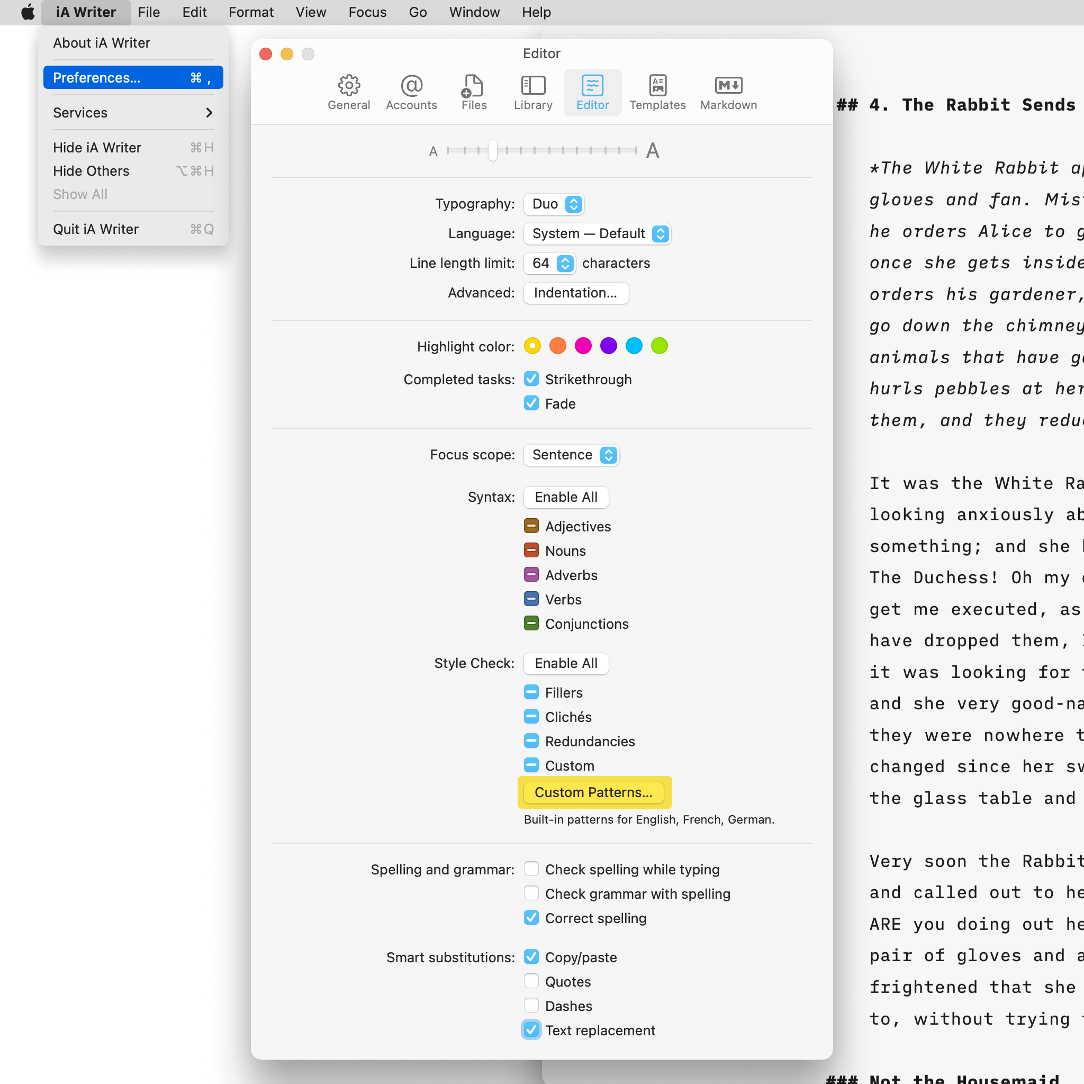1084x1084 pixels.
Task: Click the large A font size icon
Action: [652, 150]
